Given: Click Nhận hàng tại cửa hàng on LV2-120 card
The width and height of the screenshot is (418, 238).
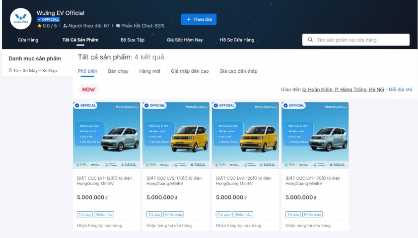Looking at the screenshot, I should pyautogui.click(x=239, y=226).
